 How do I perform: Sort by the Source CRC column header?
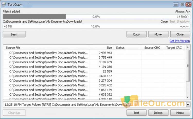(152, 48)
